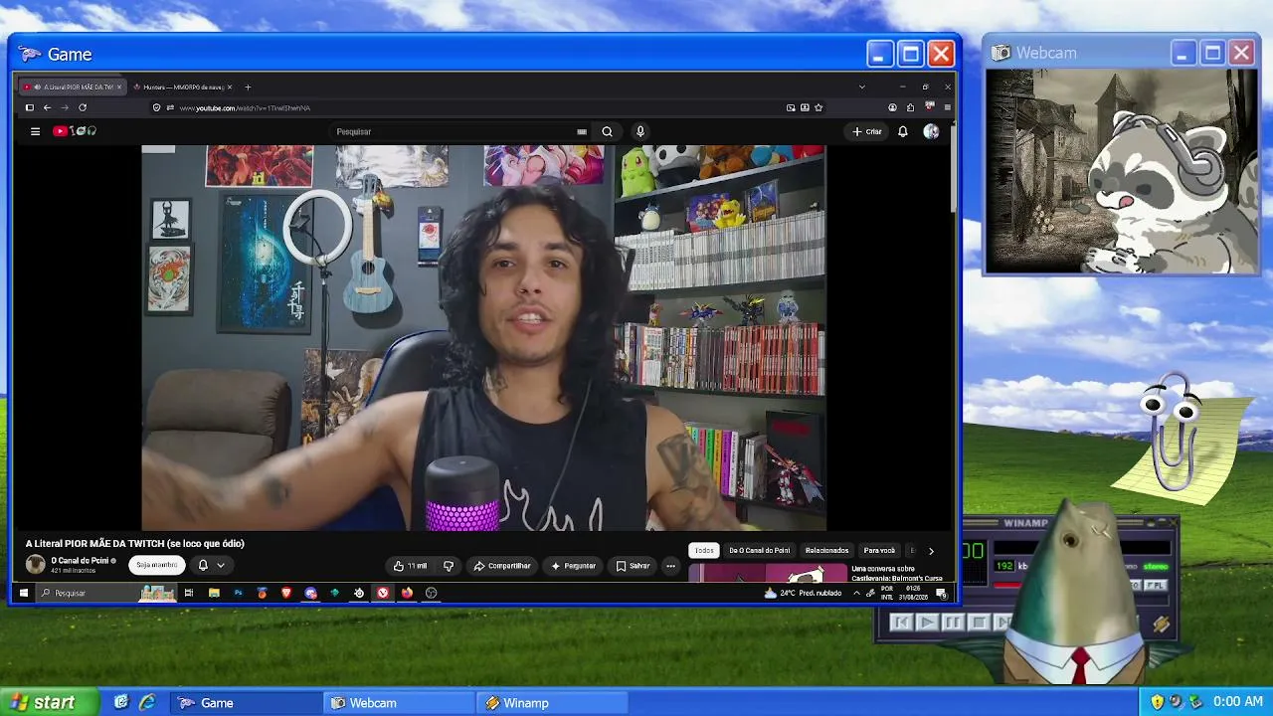The height and width of the screenshot is (716, 1273).
Task: Toggle the browser sidebar panel icon
Action: pos(30,107)
